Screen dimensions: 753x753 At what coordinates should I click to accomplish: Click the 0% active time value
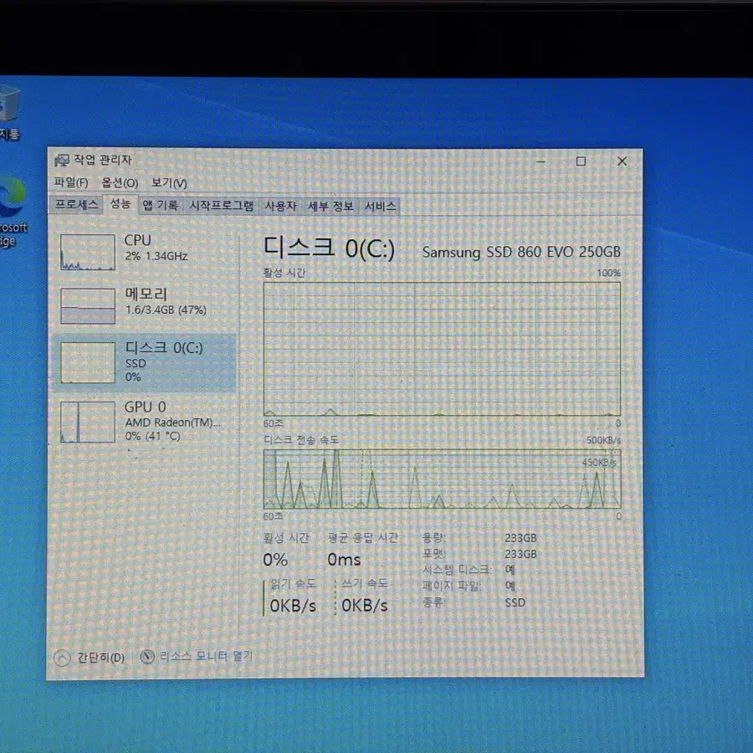tap(275, 560)
